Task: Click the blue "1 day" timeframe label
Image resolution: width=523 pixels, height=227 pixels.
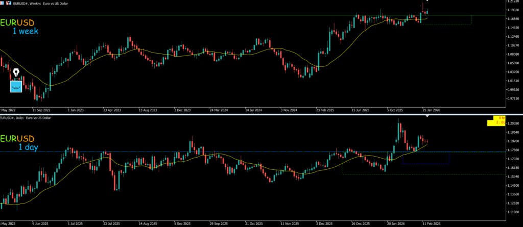Action: click(28, 147)
